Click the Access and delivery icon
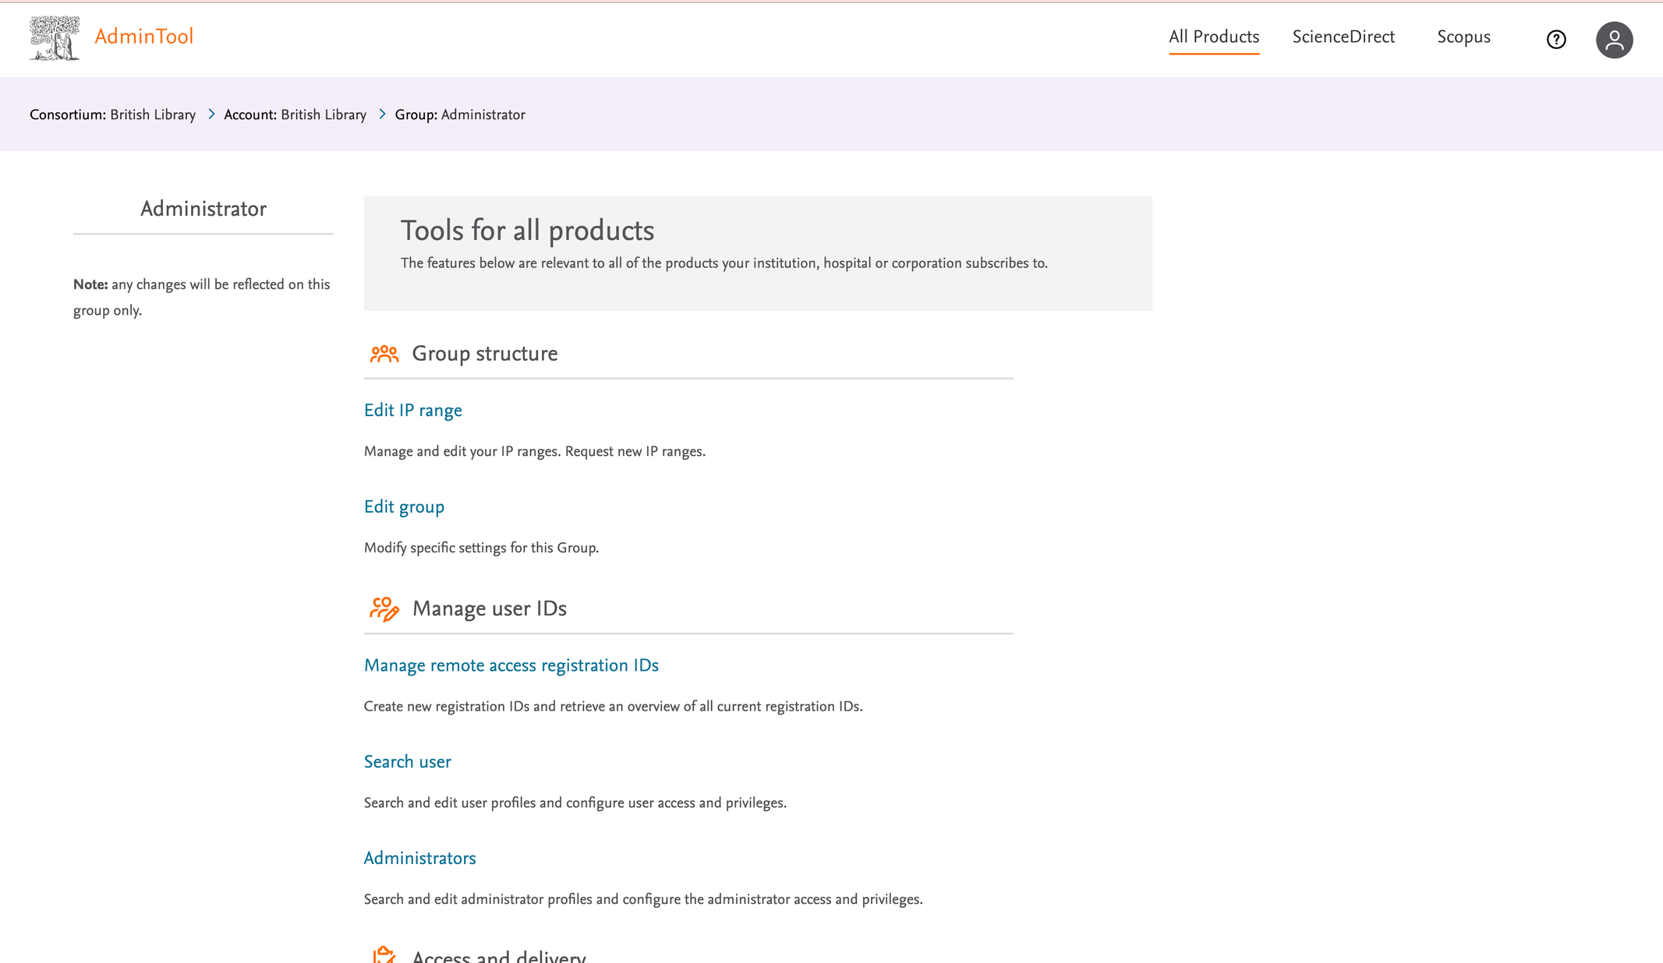 (384, 954)
